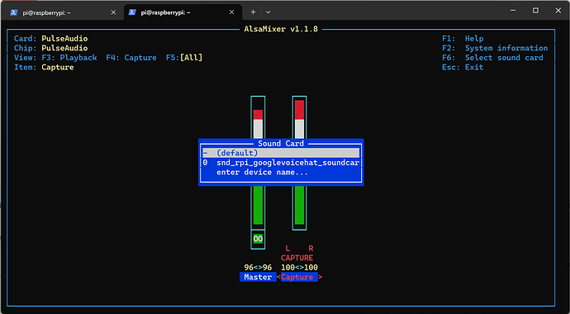Click F3: Playback view option

(x=69, y=57)
